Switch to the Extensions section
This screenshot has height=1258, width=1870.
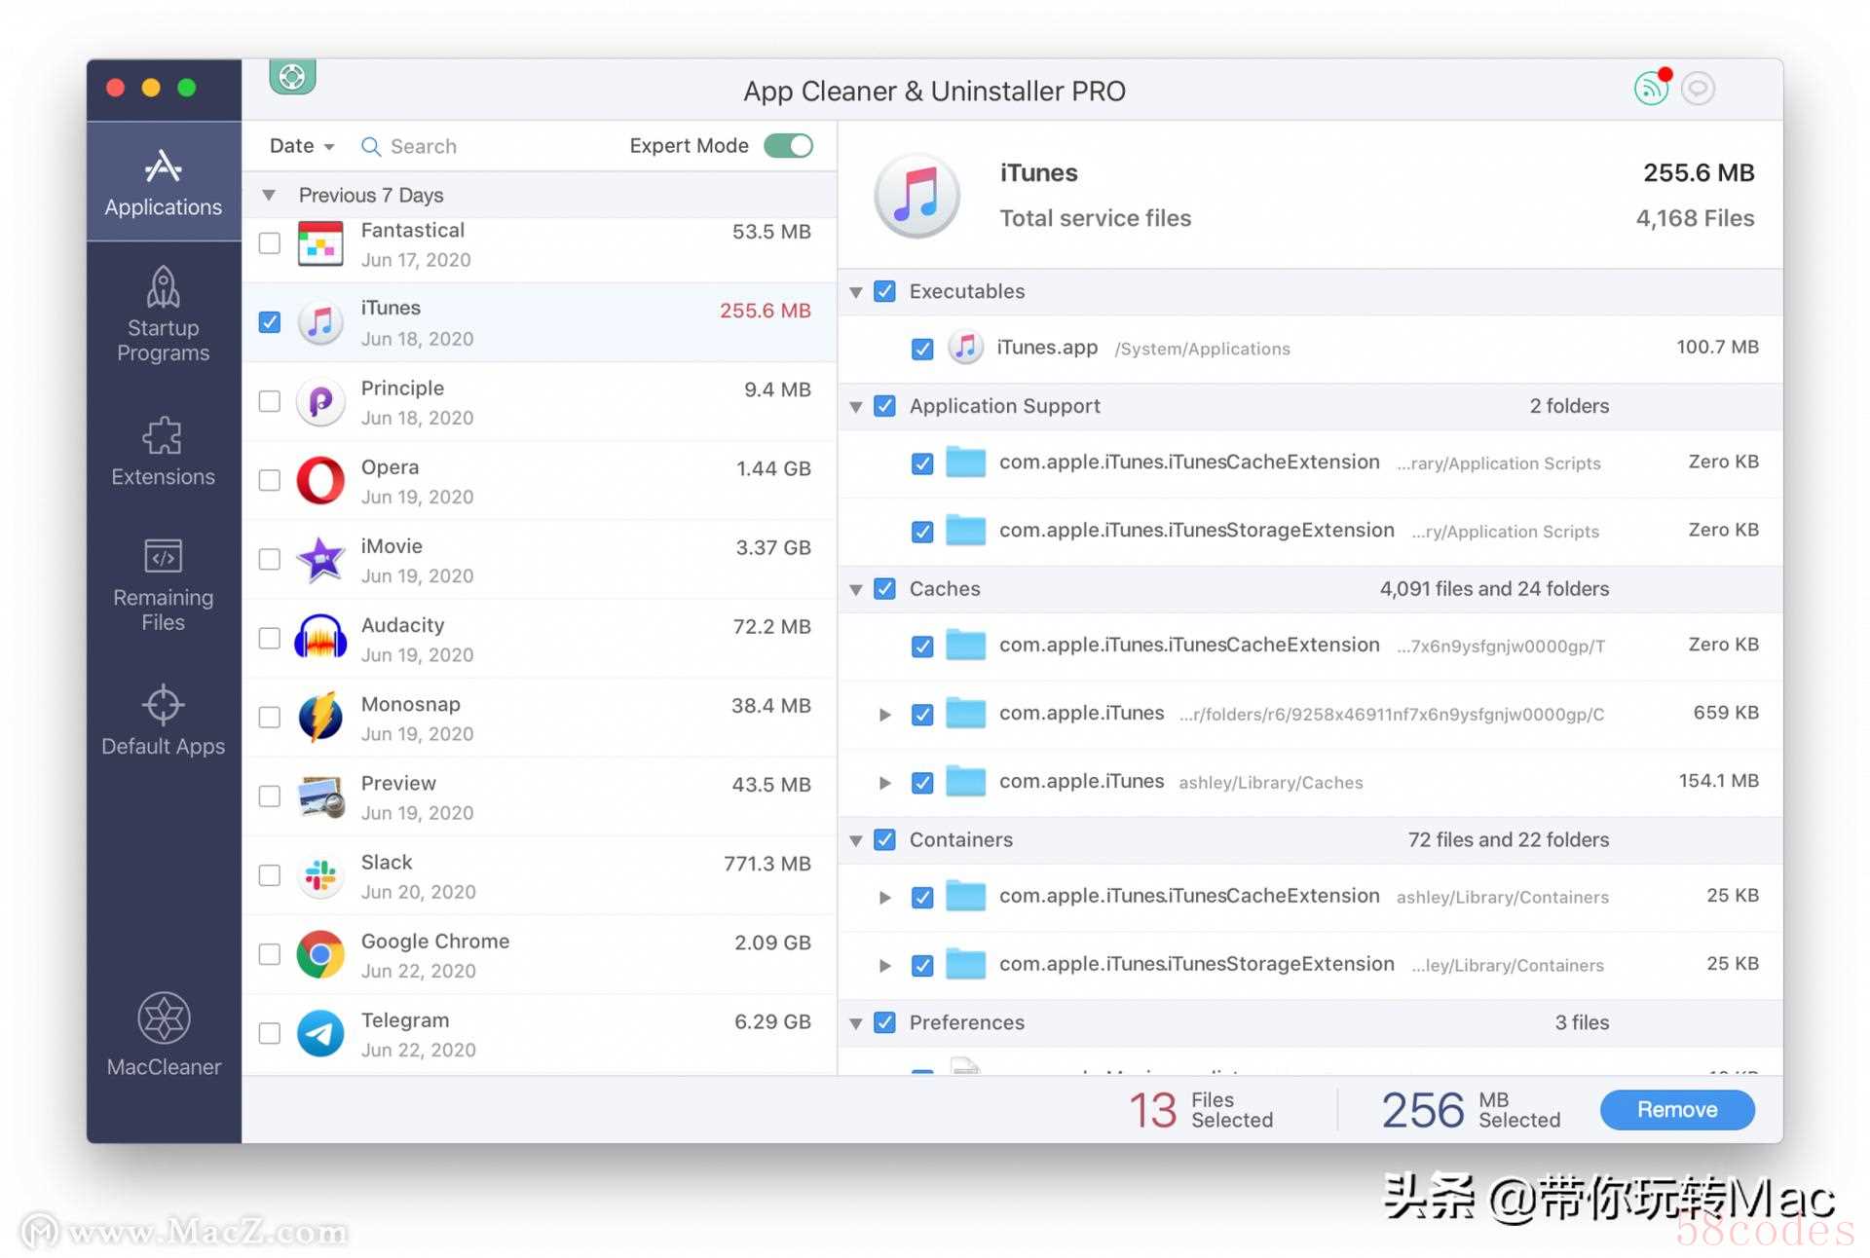(163, 452)
